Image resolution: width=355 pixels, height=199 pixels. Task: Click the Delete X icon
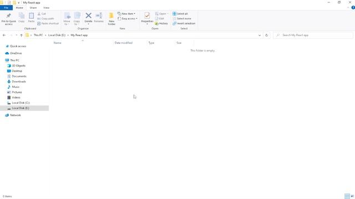click(88, 15)
